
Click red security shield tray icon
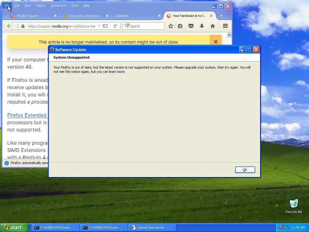[281, 227]
